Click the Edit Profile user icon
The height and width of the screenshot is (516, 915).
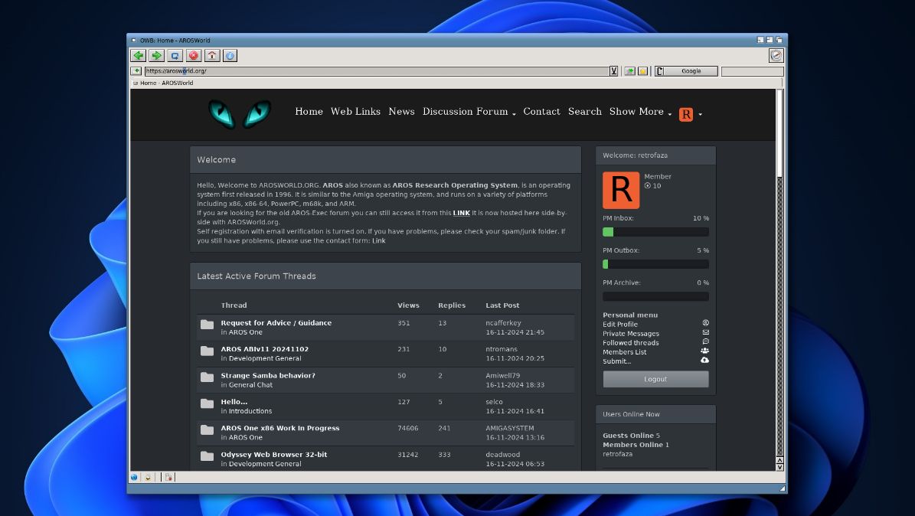(x=705, y=323)
